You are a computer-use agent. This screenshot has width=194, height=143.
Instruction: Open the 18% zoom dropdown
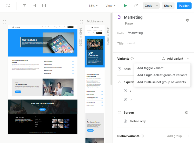click(93, 6)
